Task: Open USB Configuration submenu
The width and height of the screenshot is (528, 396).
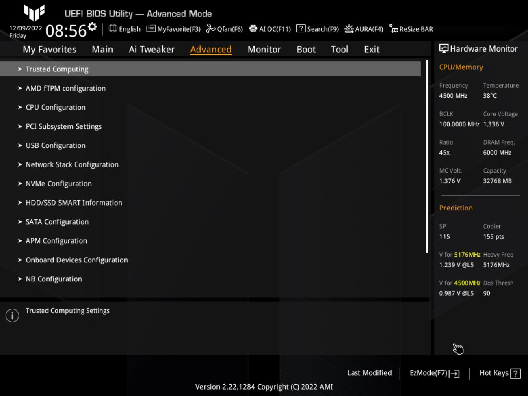Action: coord(56,145)
